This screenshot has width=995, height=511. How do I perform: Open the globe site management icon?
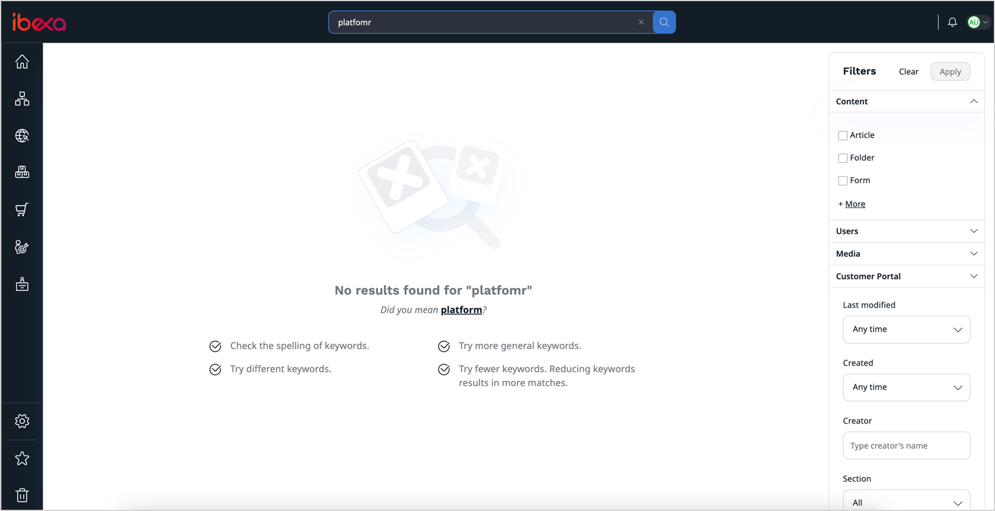(x=22, y=136)
